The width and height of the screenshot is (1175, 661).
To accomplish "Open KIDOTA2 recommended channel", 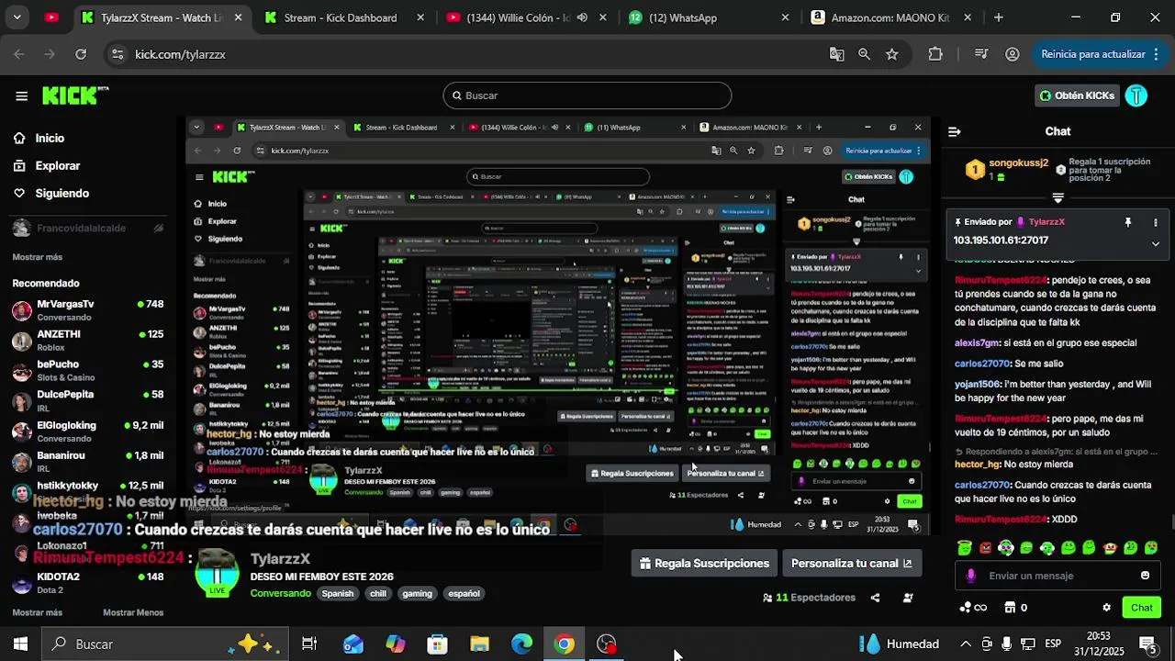I will click(87, 583).
